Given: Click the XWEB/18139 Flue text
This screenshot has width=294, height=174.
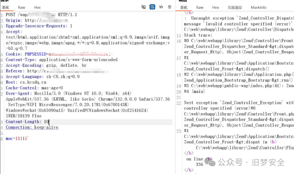Looking at the screenshot, I should click(24, 116).
